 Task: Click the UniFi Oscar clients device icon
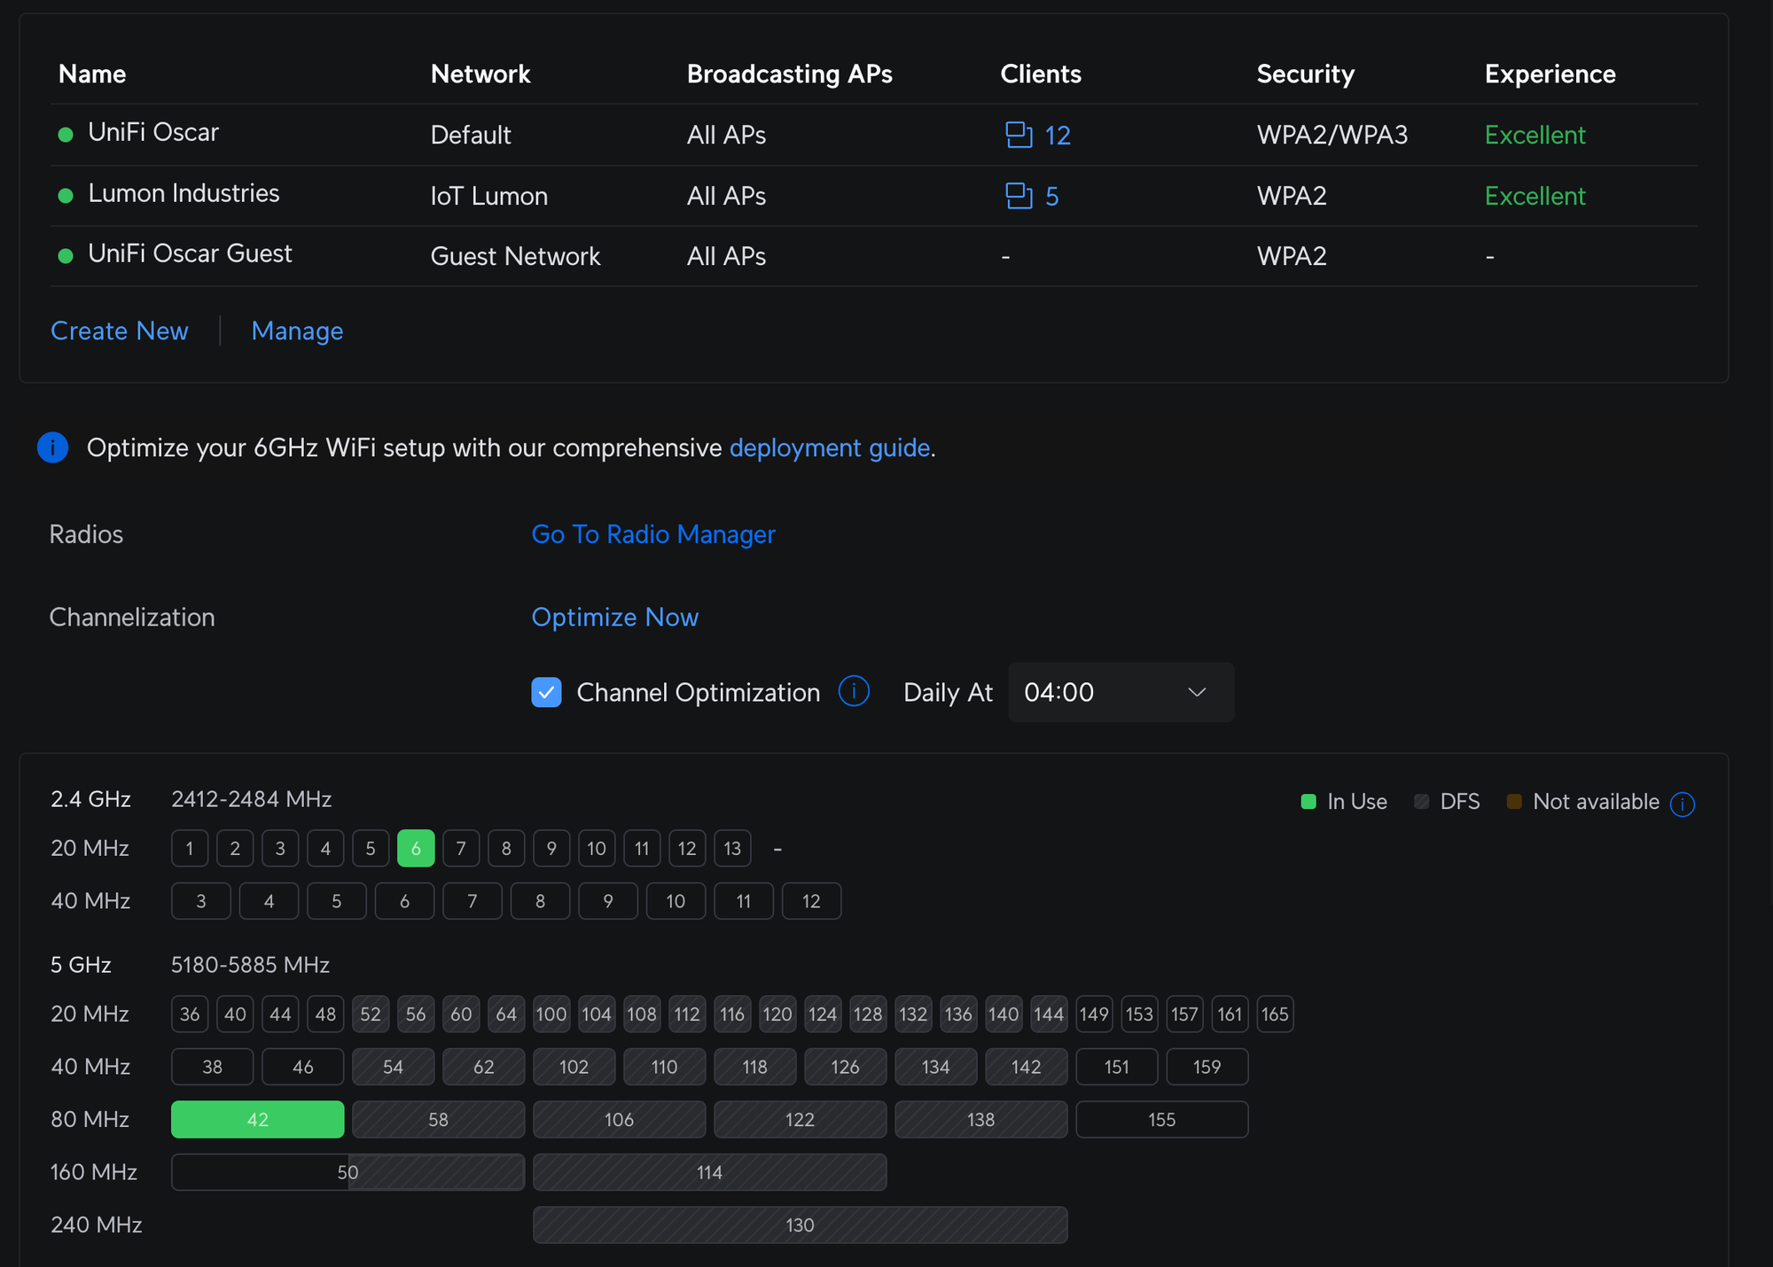coord(1019,135)
